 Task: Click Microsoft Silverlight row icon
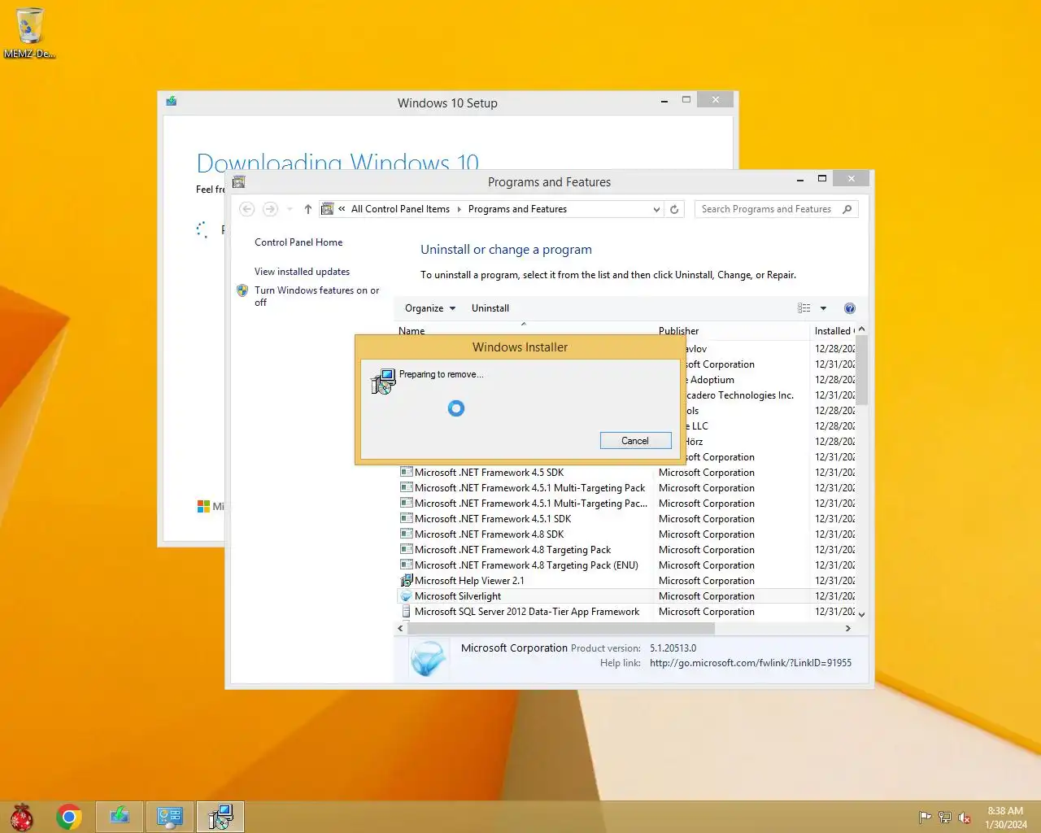pos(407,596)
